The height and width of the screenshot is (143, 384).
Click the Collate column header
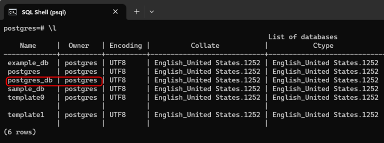pos(205,46)
